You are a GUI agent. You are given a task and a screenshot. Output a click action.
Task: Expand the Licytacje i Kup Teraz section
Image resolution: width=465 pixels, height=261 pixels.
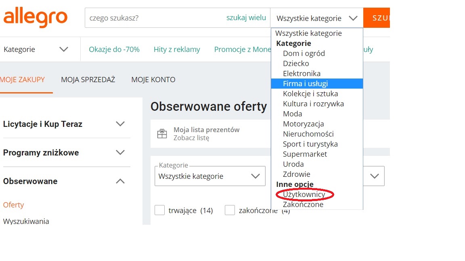120,124
